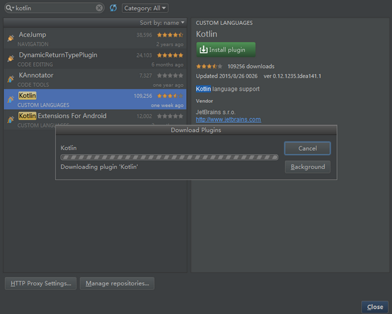Click the '6 months ago' update time
392x314 pixels.
pyautogui.click(x=167, y=65)
